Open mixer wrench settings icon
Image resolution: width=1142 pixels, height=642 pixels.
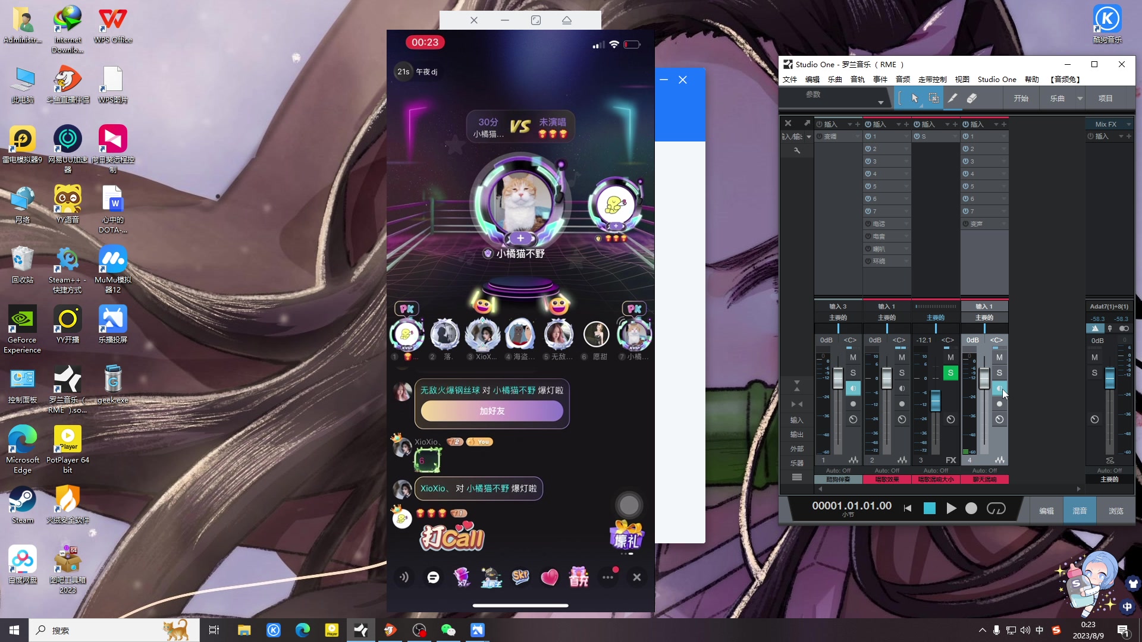coord(797,151)
